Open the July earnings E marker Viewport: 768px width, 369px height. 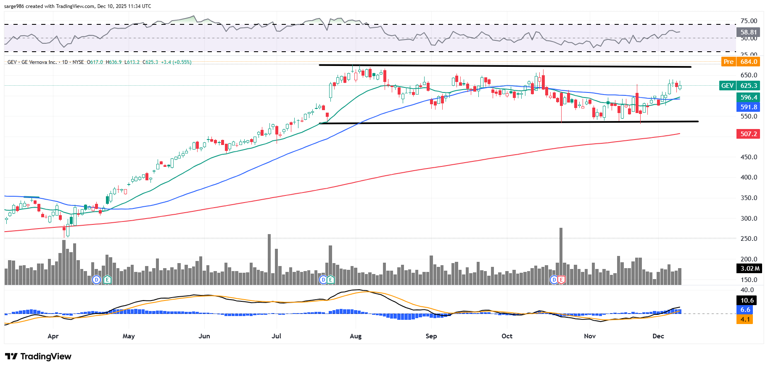point(331,279)
